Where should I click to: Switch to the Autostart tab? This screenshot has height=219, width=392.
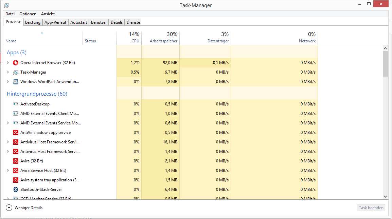pos(78,22)
